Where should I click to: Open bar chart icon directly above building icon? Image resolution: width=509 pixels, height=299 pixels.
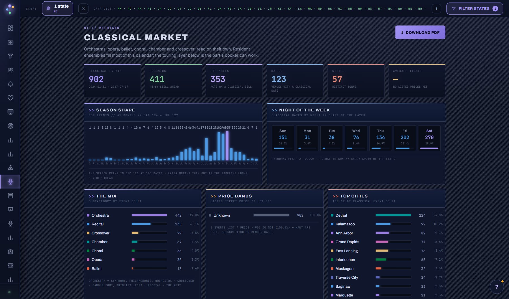10,238
